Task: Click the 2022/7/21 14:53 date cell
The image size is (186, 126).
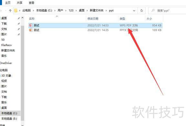Action: [x=98, y=26]
